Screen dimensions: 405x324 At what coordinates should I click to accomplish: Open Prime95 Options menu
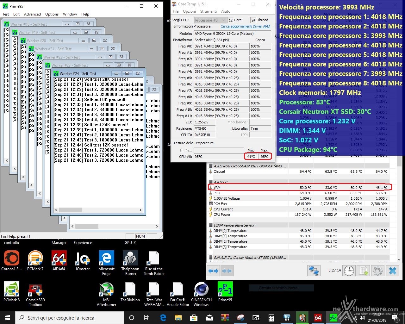pos(52,14)
